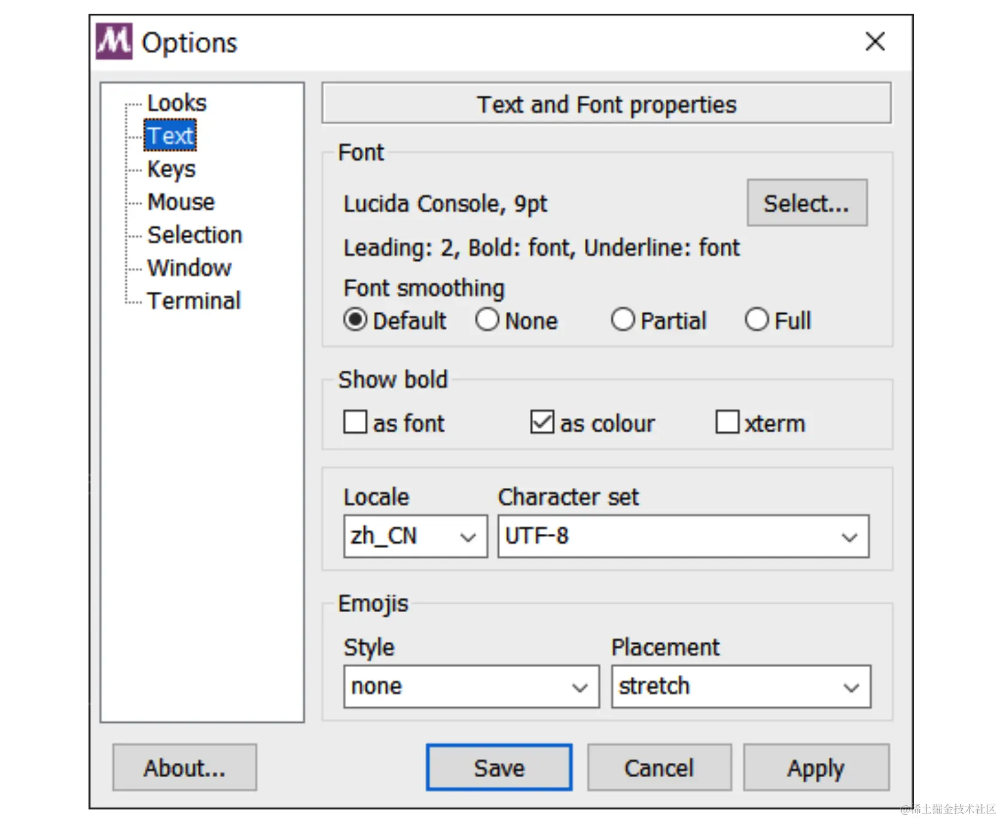Select the Keys category in the tree
Image resolution: width=1000 pixels, height=819 pixels.
[171, 169]
